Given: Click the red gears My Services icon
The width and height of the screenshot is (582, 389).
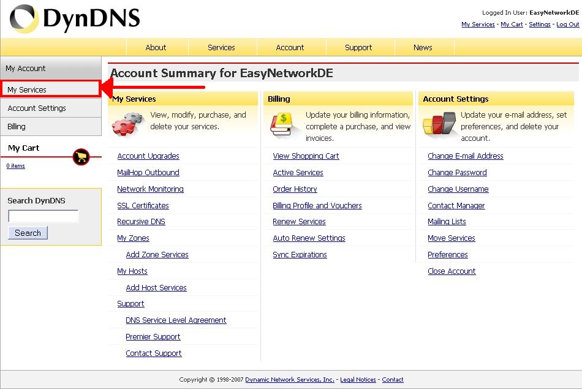Looking at the screenshot, I should tap(127, 124).
